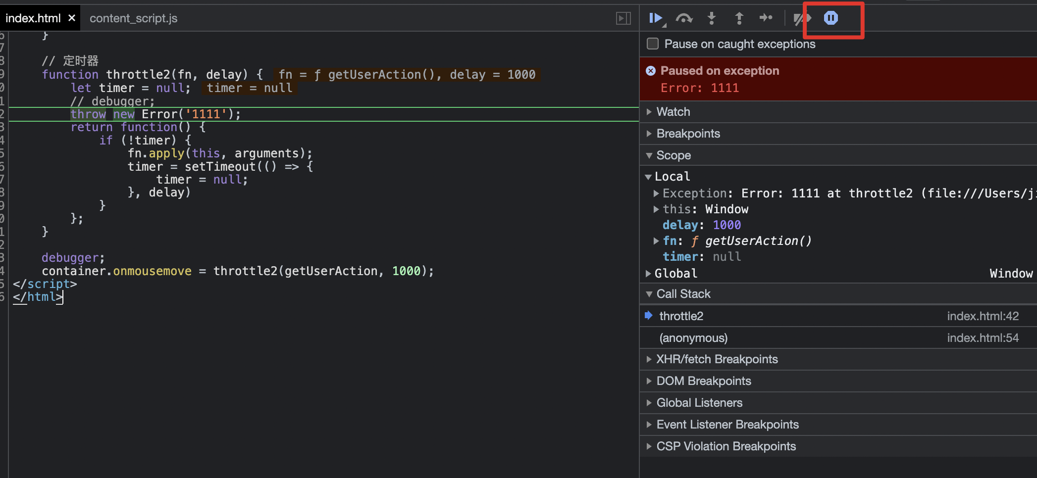Toggle pause on exceptions button
This screenshot has width=1037, height=478.
coord(831,18)
